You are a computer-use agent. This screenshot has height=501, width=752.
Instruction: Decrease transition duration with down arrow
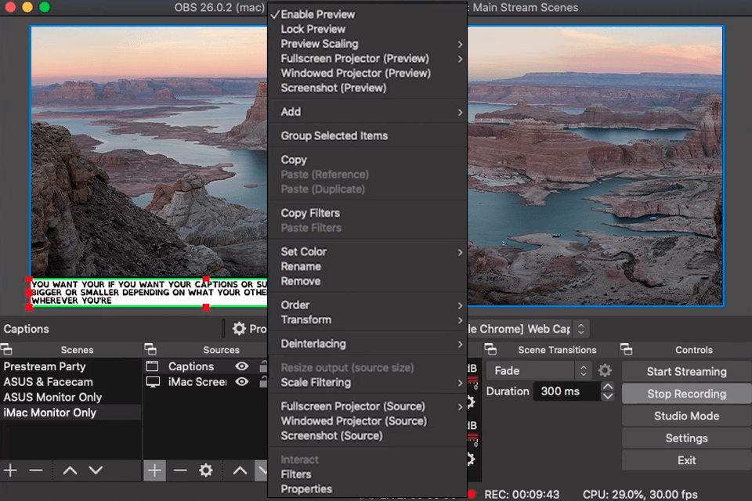tap(608, 396)
